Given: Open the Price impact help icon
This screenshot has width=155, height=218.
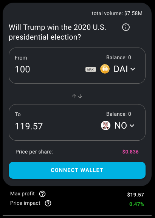Looking at the screenshot, I should click(48, 203).
